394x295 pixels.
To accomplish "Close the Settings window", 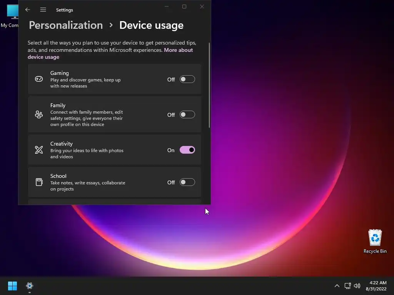I will 202,7.
